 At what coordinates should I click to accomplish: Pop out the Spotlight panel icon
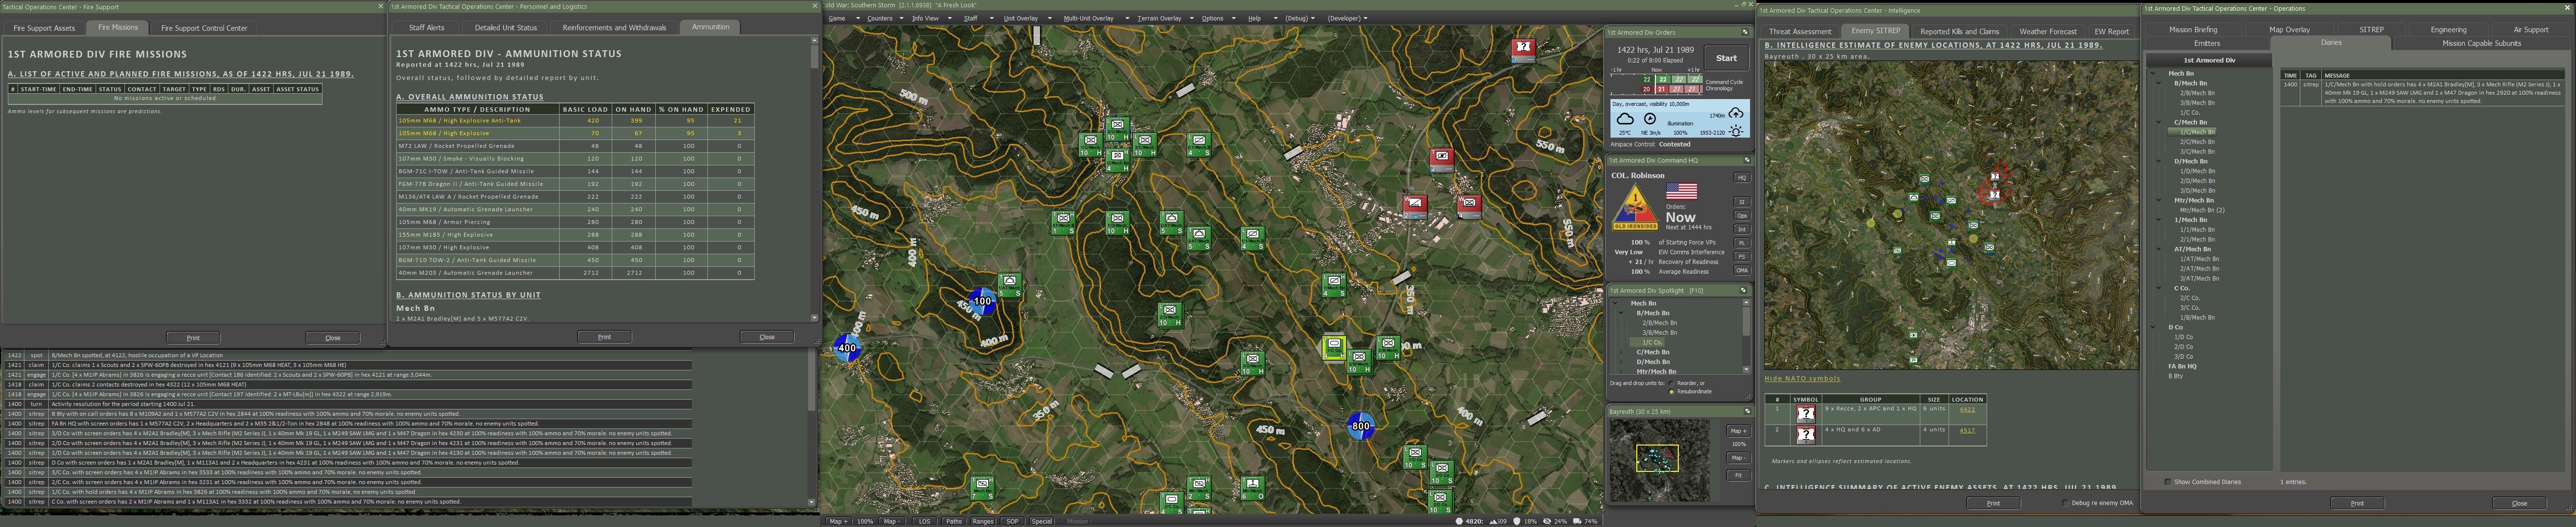pos(1744,290)
